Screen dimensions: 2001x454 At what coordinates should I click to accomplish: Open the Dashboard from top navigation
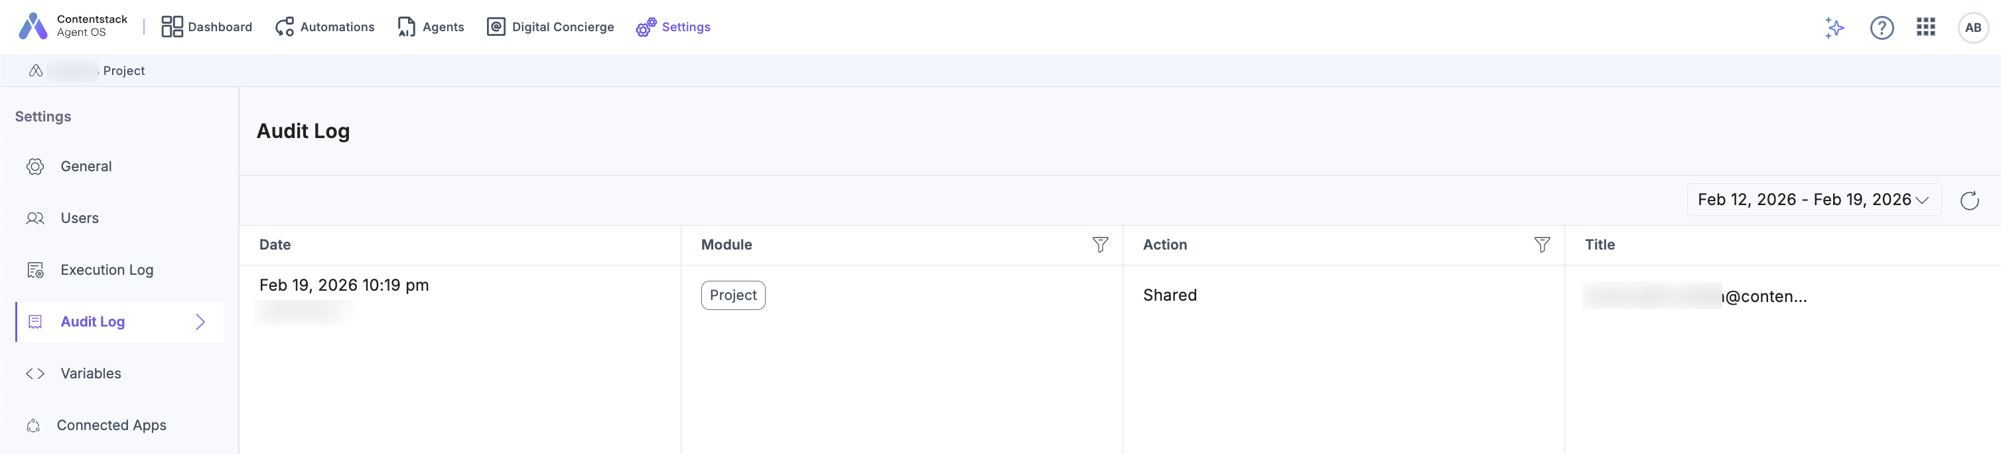[x=206, y=27]
